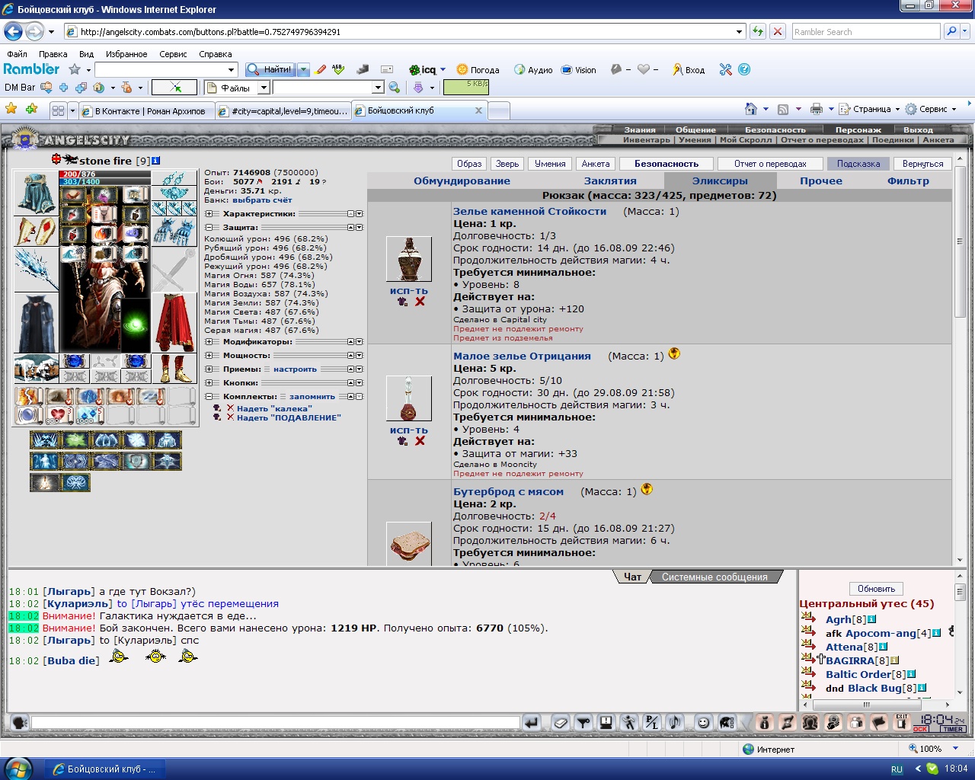Click the blue mana bar 303/1400
Image resolution: width=975 pixels, height=780 pixels.
(x=105, y=182)
